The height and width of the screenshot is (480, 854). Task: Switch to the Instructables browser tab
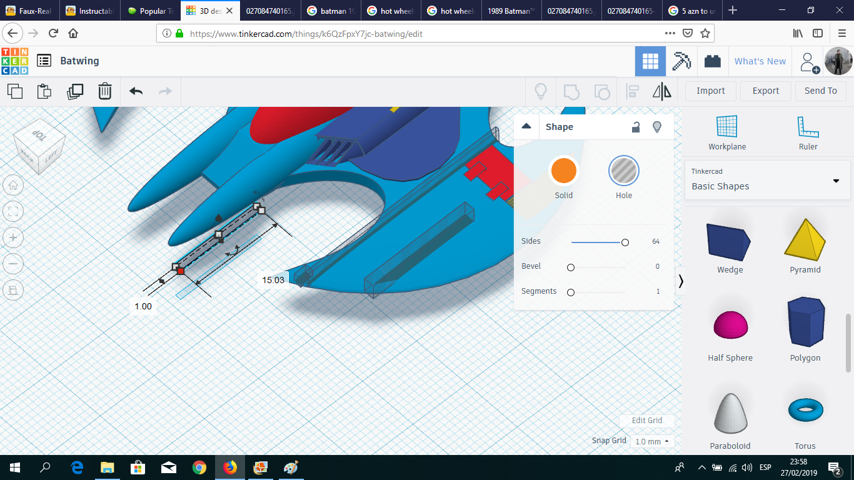point(90,11)
